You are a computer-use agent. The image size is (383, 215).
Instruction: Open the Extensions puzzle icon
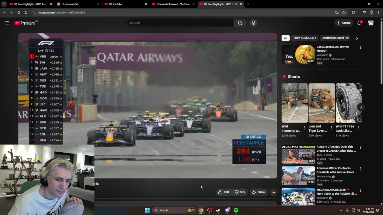coord(353,13)
